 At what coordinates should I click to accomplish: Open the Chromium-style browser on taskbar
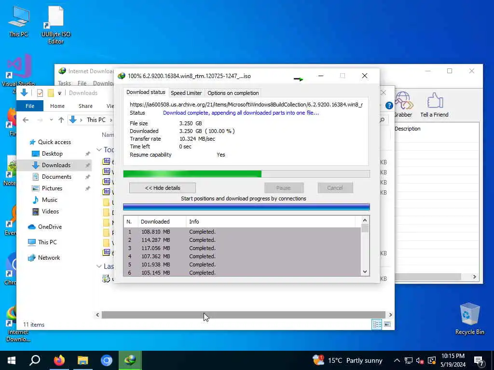click(107, 360)
